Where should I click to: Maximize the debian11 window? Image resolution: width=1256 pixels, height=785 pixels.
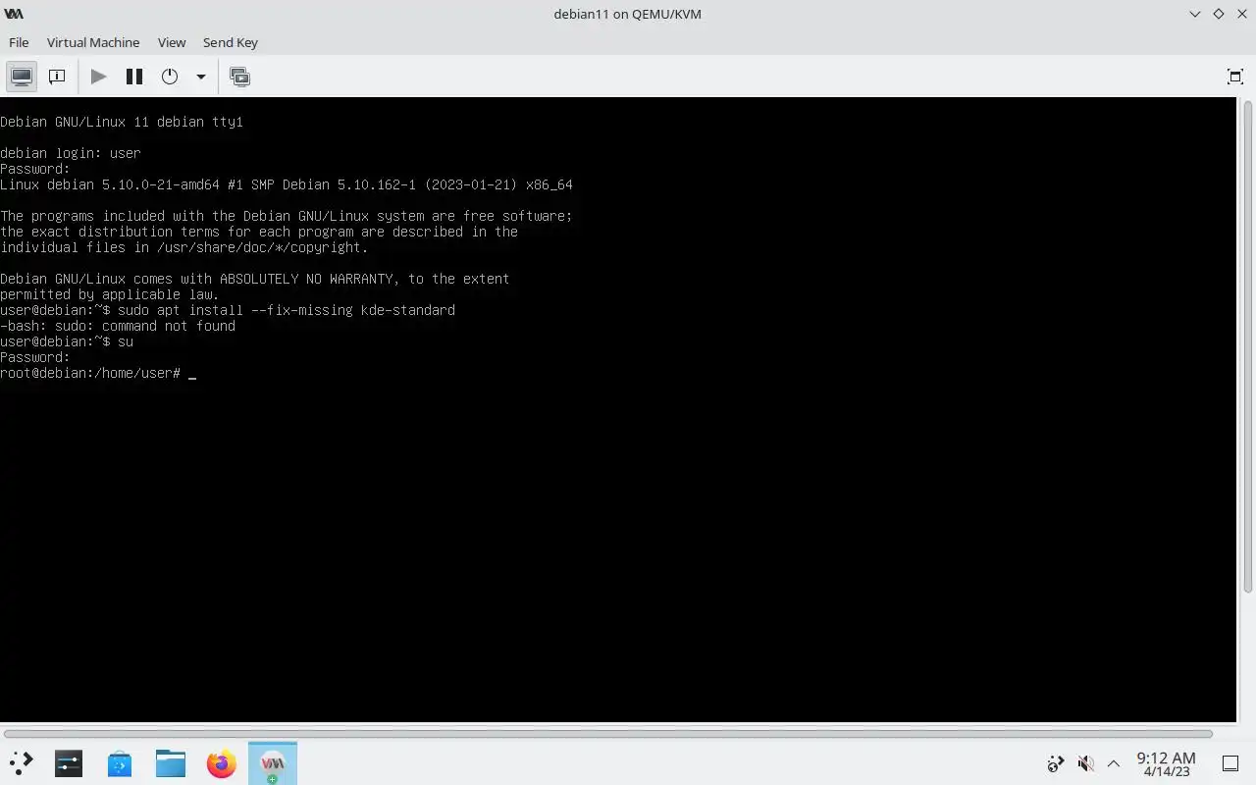tap(1219, 14)
